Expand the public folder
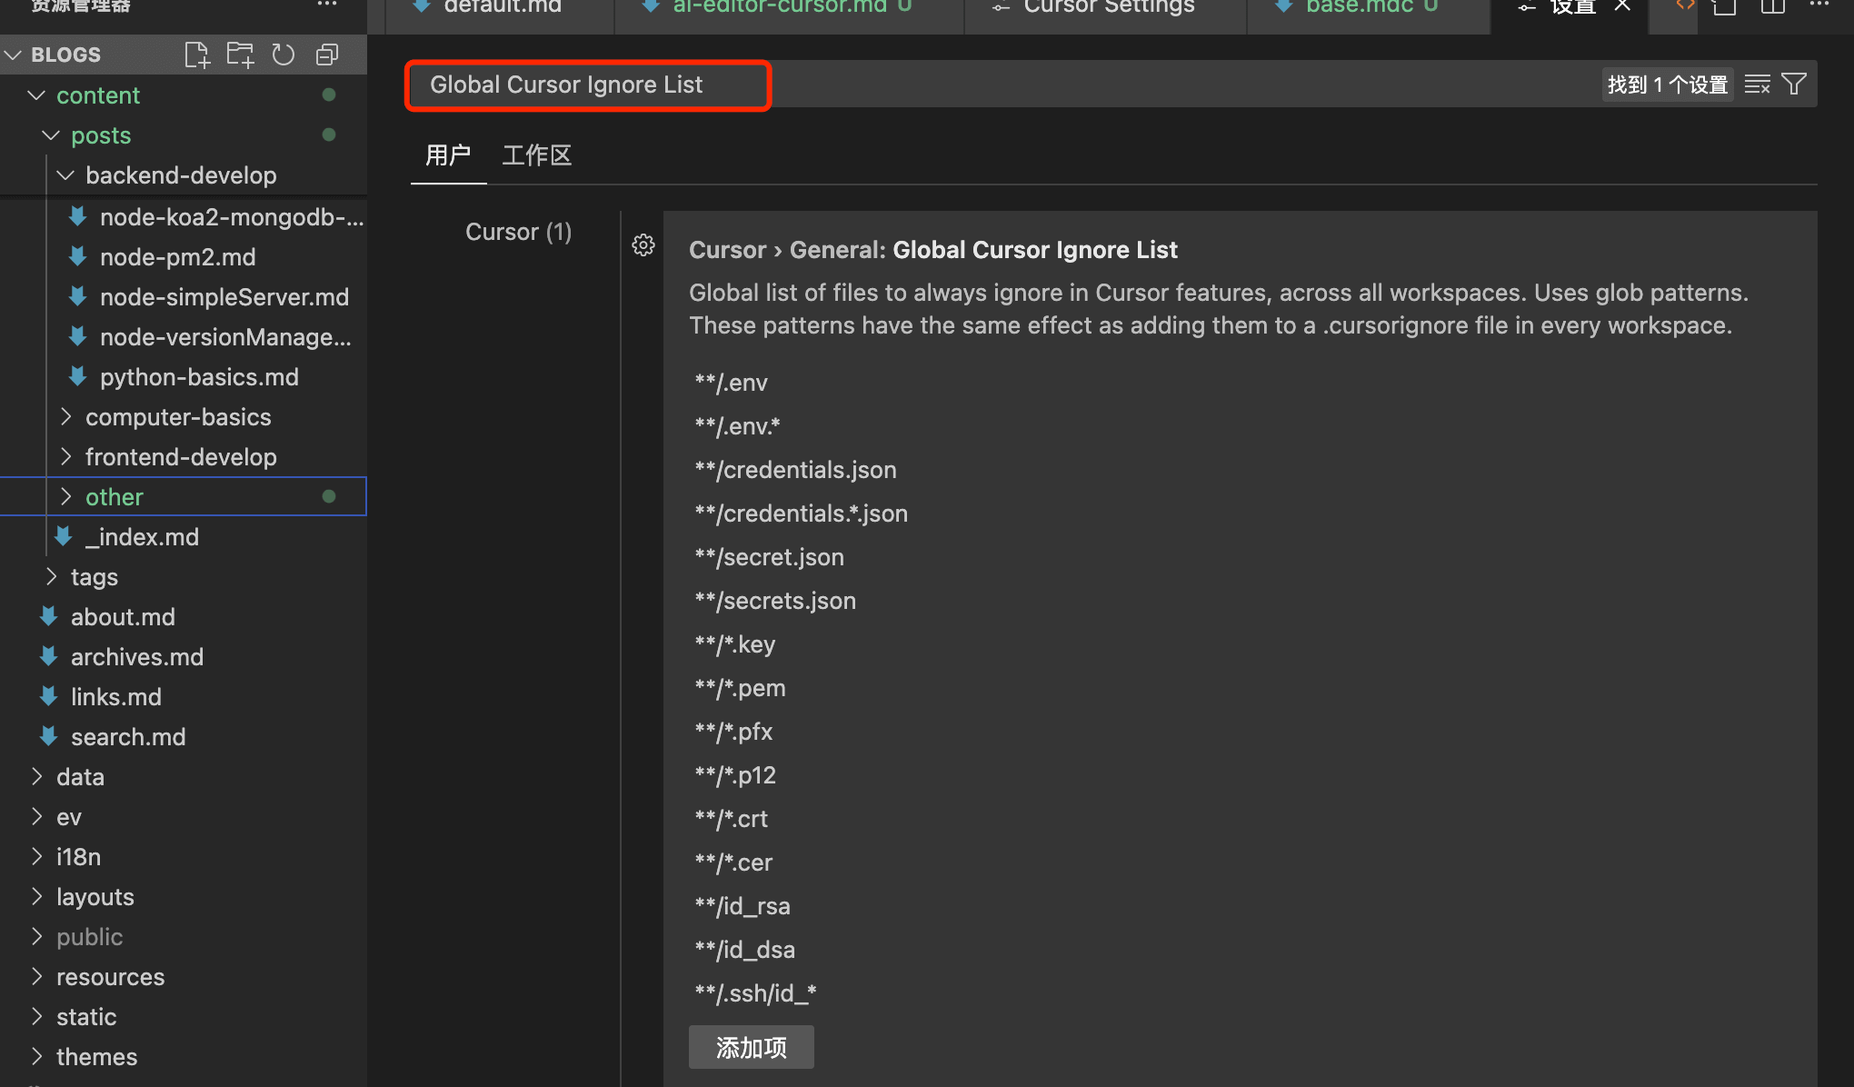1854x1087 pixels. click(184, 937)
